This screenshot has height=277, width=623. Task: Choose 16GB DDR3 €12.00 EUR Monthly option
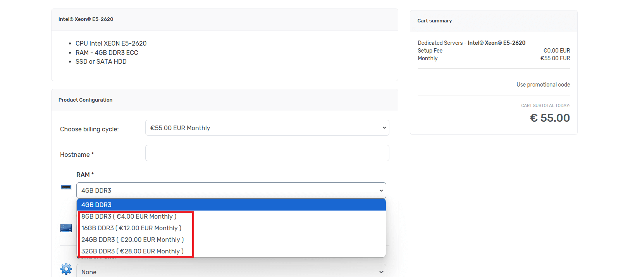click(231, 228)
